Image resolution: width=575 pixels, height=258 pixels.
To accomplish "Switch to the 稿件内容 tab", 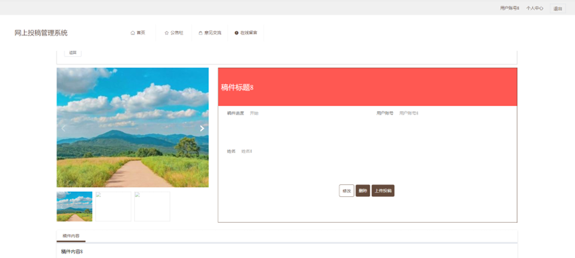I will (x=71, y=236).
